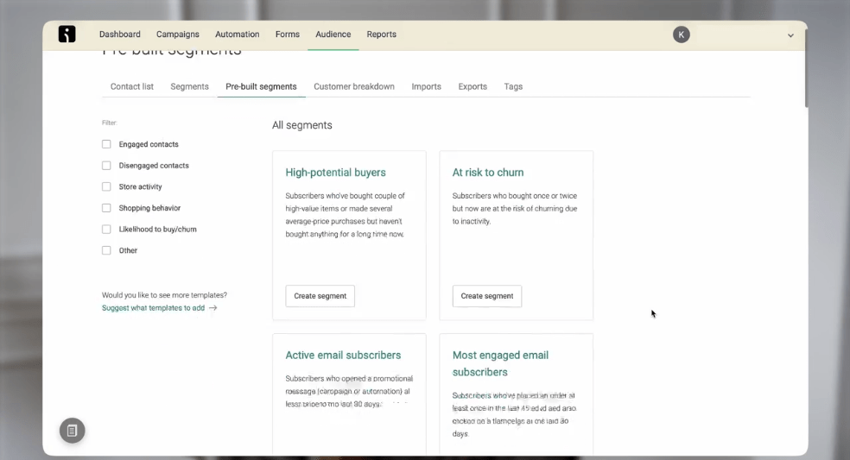Viewport: 850px width, 460px height.
Task: Click the Engaged contacts filter label
Action: (149, 144)
